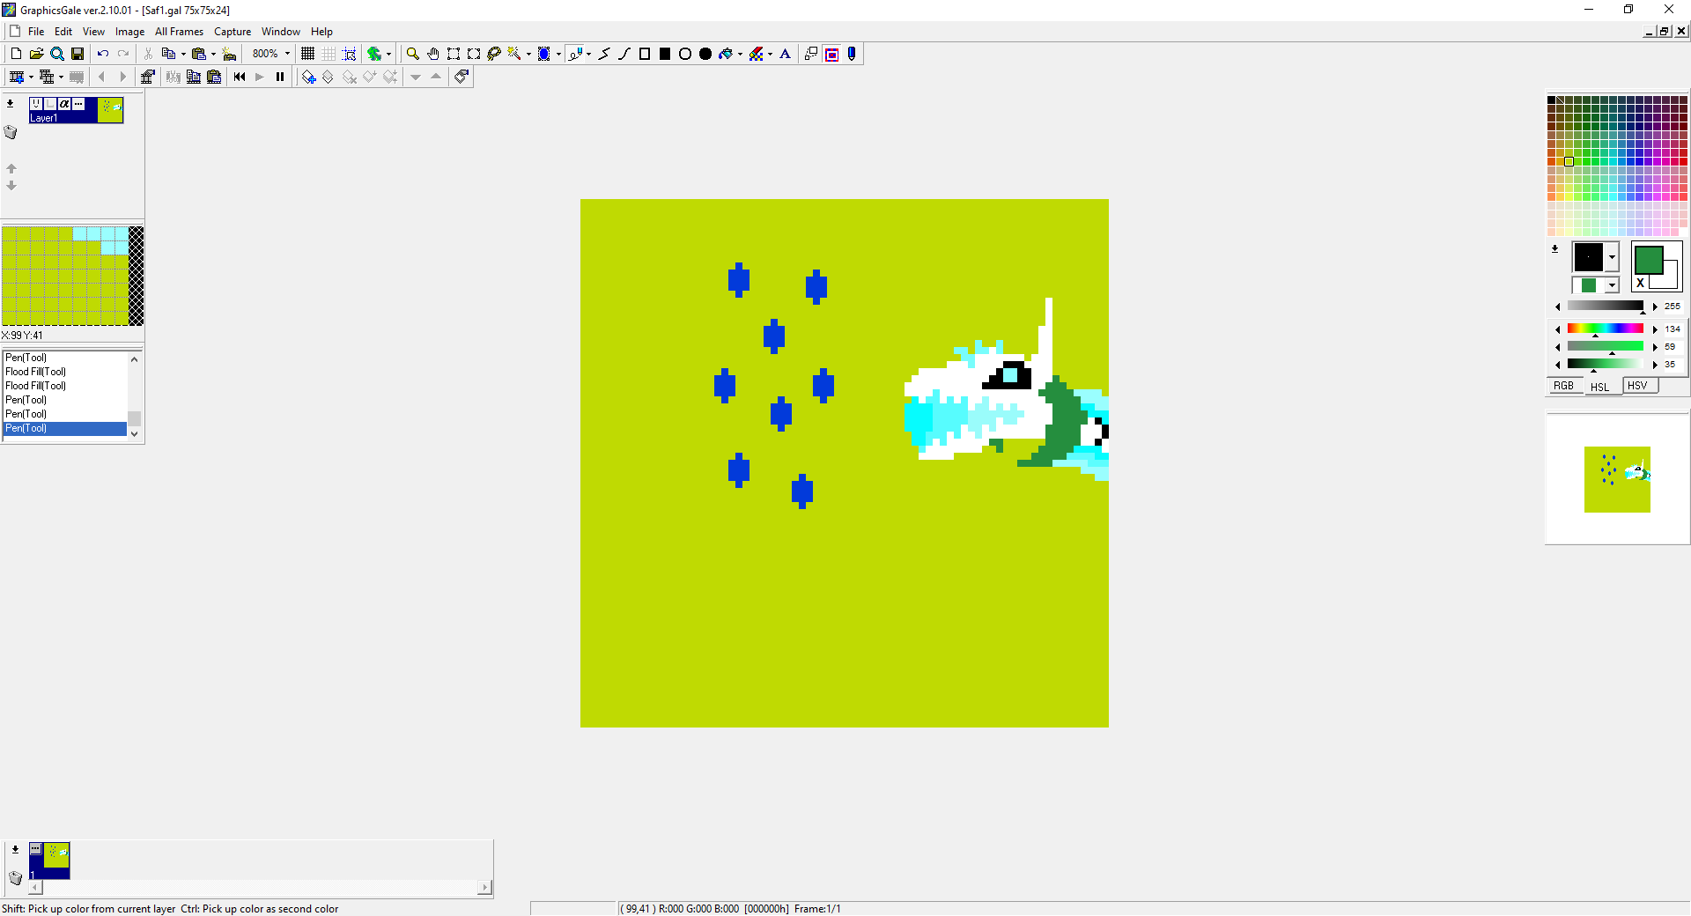Click the opacity value field showing 255
The image size is (1691, 916).
pos(1673,307)
